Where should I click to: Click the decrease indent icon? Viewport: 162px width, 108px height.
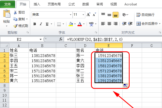coord(124,24)
